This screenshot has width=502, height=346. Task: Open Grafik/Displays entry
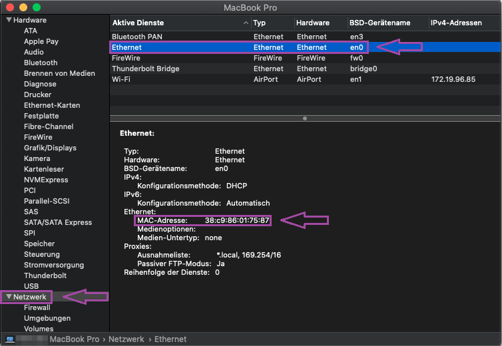click(x=50, y=148)
